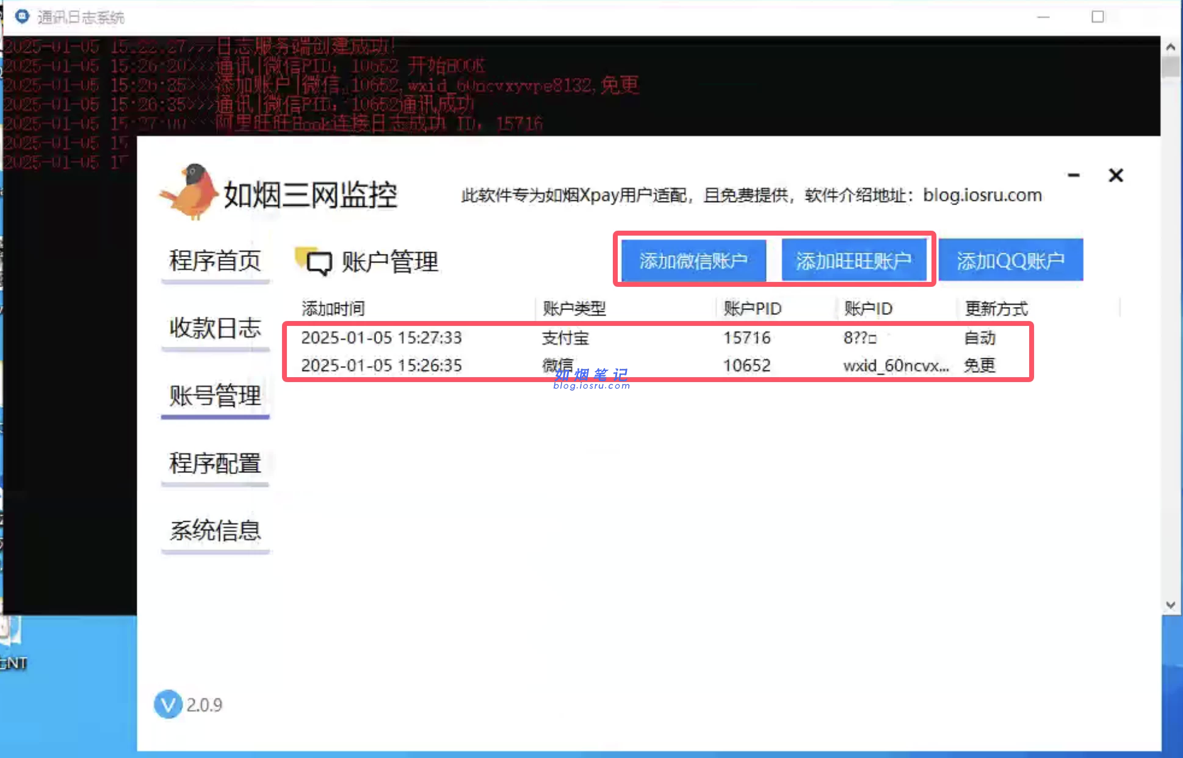Click the log window scrollbar thumb
The image size is (1183, 758).
coord(1170,67)
